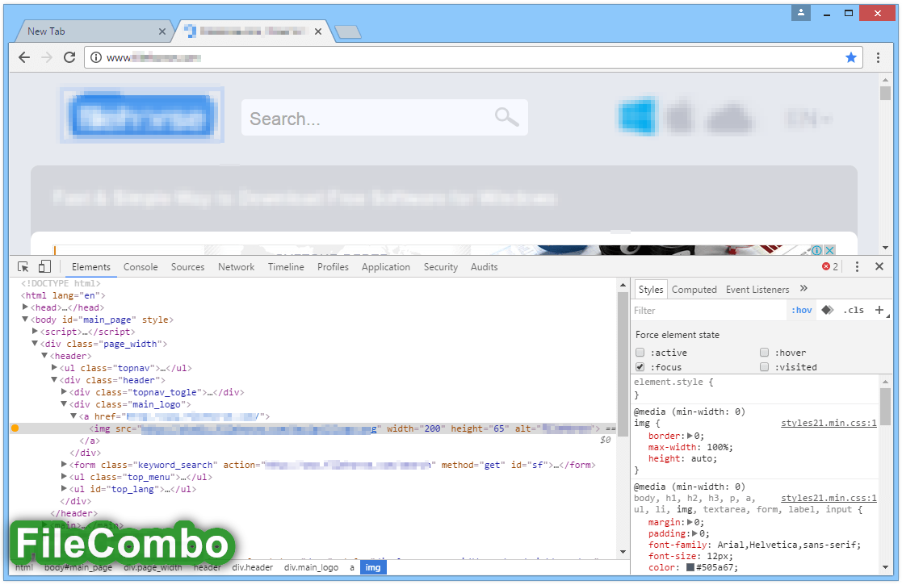
Task: Uncheck the :focus state checkbox
Action: pos(640,366)
